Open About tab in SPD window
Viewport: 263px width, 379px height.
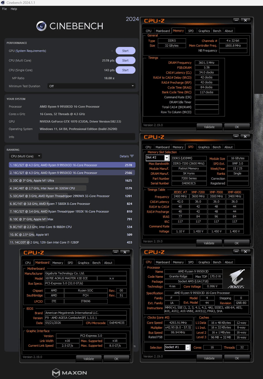coord(229,147)
